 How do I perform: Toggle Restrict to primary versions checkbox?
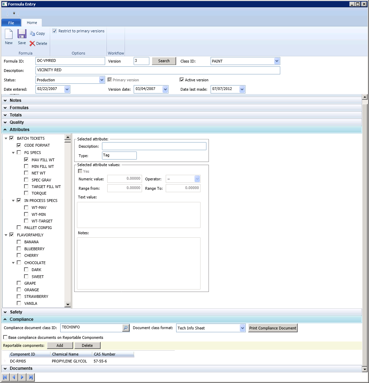pos(55,31)
